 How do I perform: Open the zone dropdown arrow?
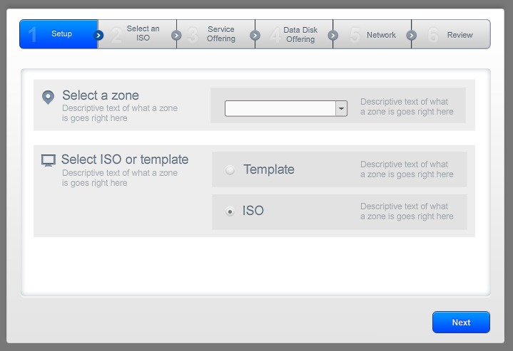pyautogui.click(x=341, y=108)
